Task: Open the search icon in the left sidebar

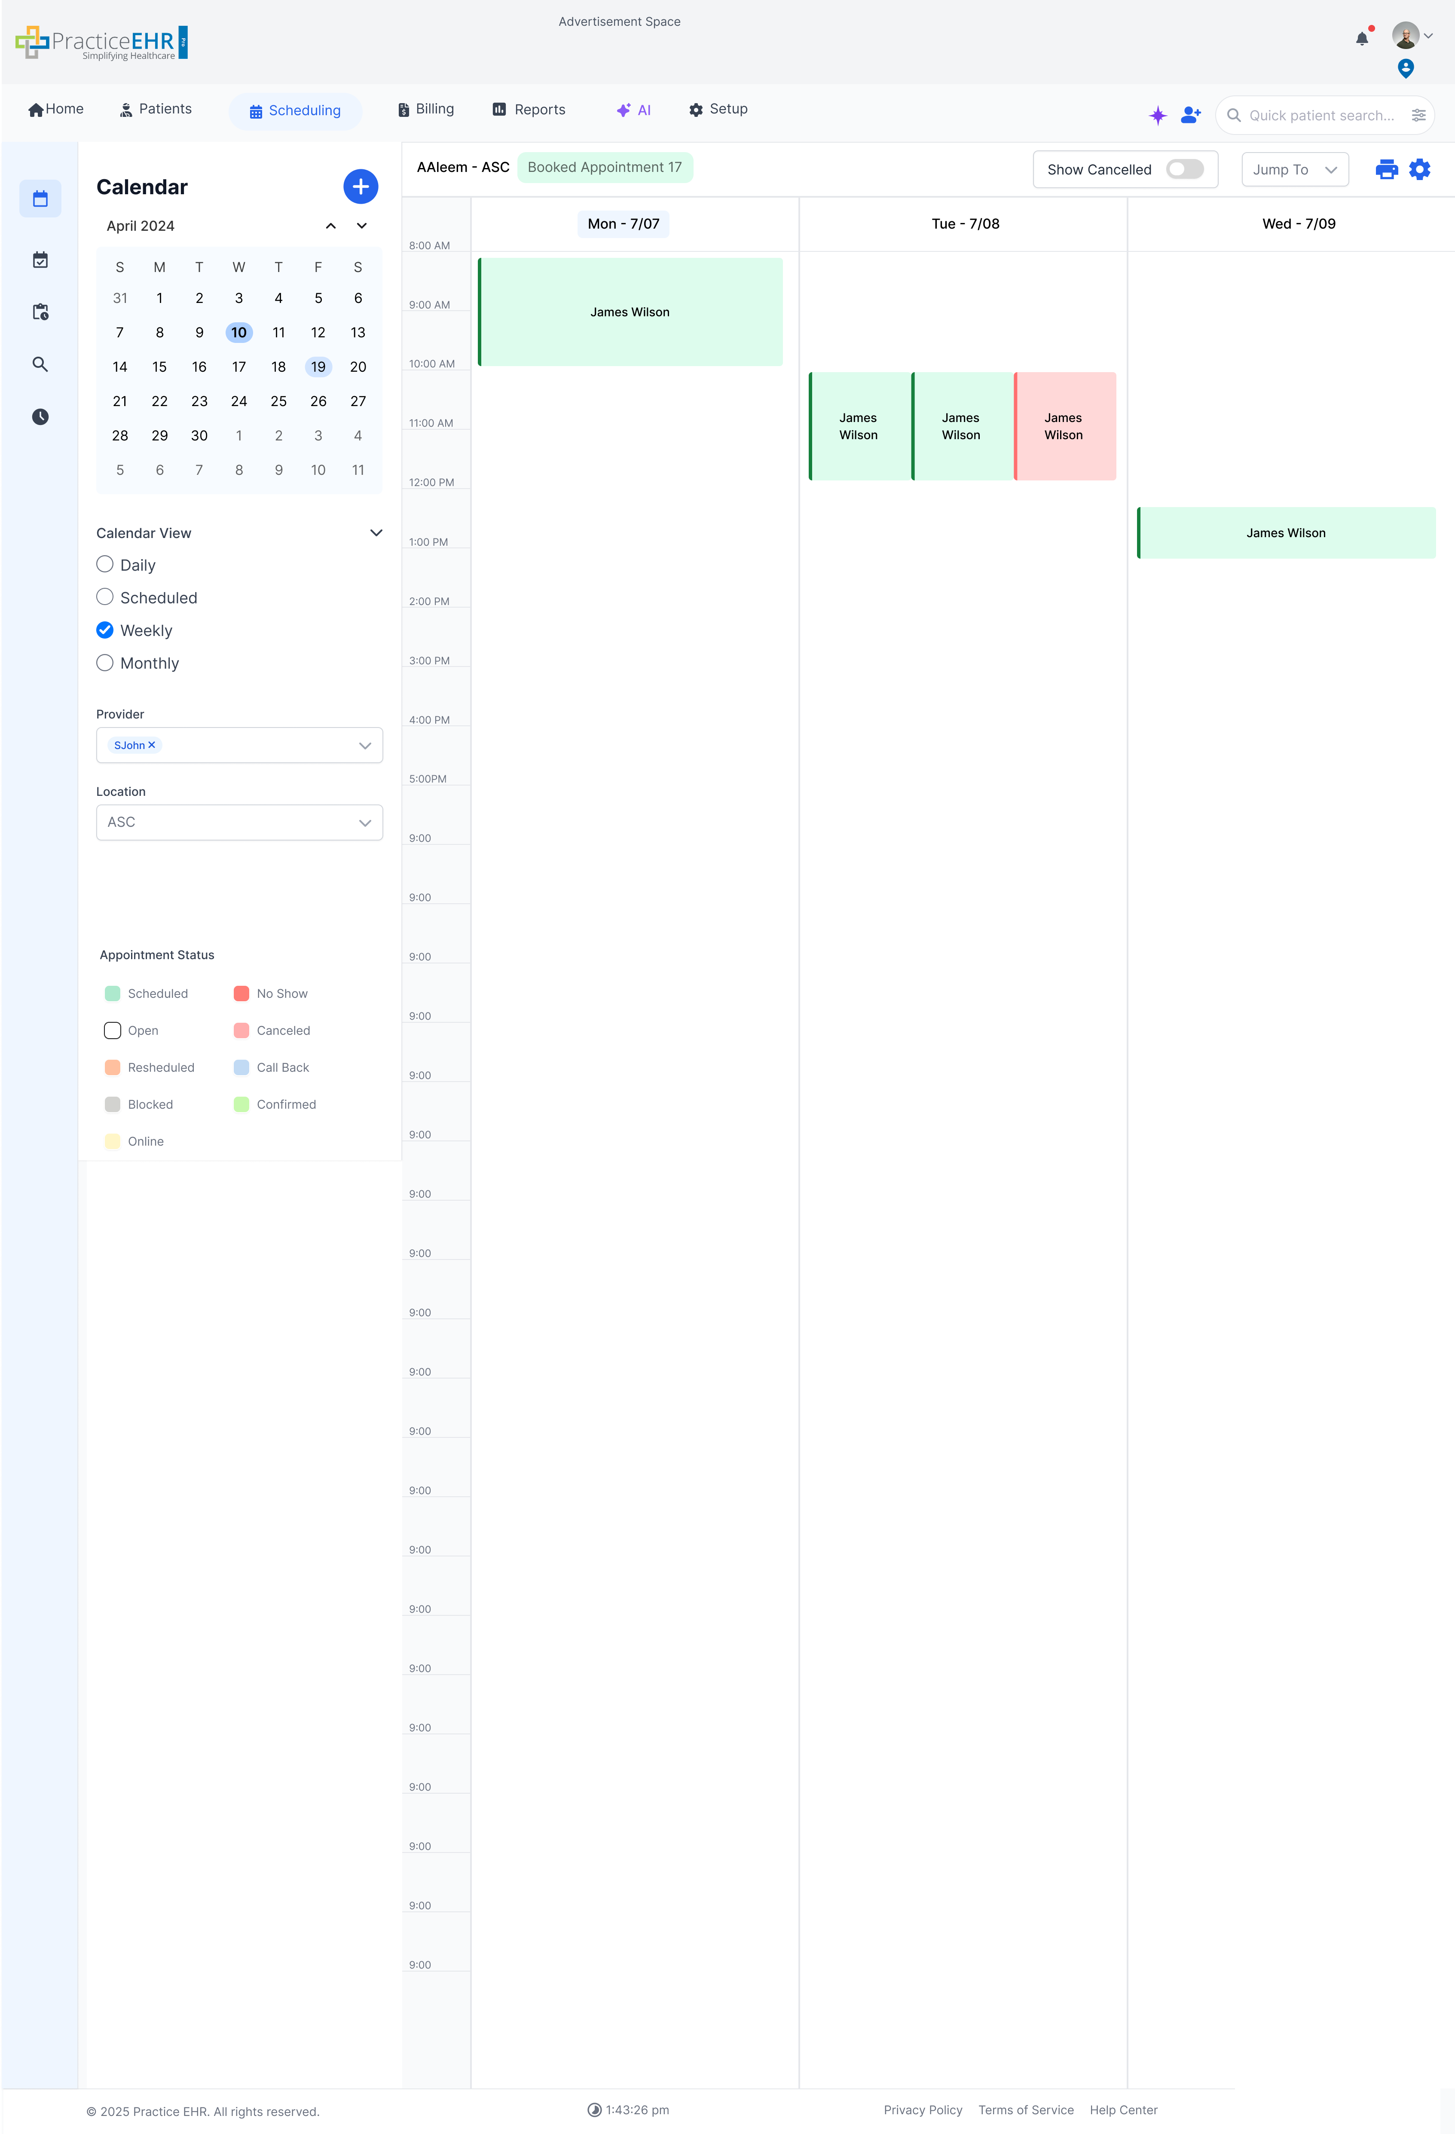Action: [x=40, y=364]
